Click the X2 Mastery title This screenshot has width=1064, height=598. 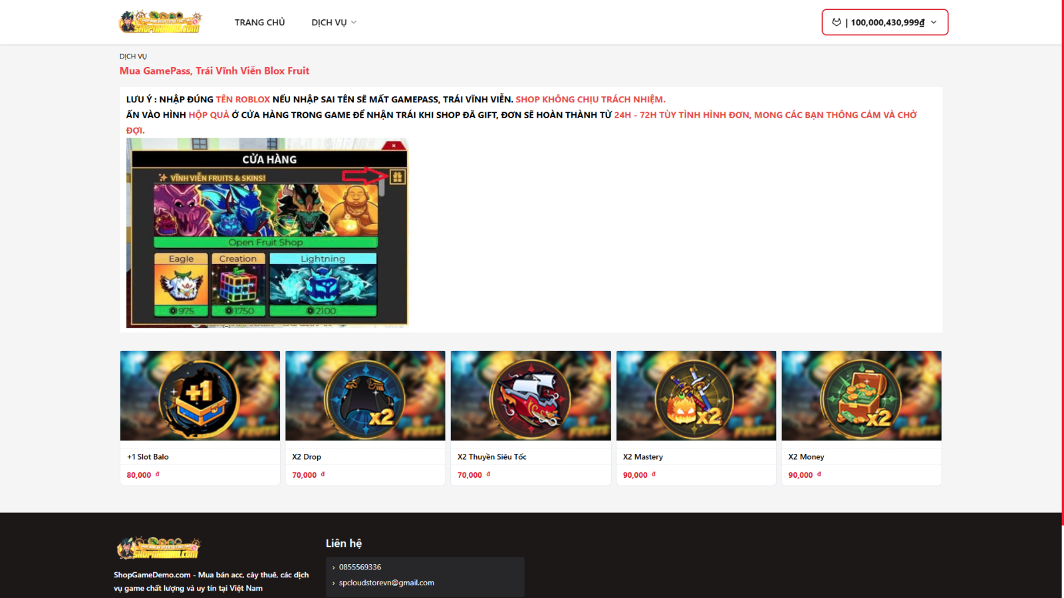(643, 457)
